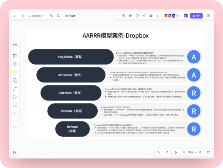The image size is (223, 168).
Task: Open the boardmix file name dropdown
Action: (37, 16)
